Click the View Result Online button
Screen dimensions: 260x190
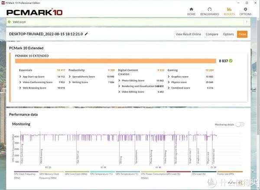(x=188, y=34)
